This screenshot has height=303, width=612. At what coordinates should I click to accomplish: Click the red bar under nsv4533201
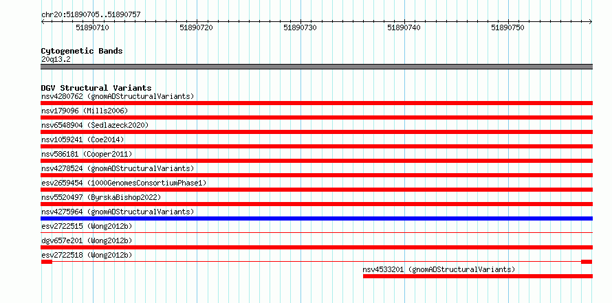coord(478,276)
